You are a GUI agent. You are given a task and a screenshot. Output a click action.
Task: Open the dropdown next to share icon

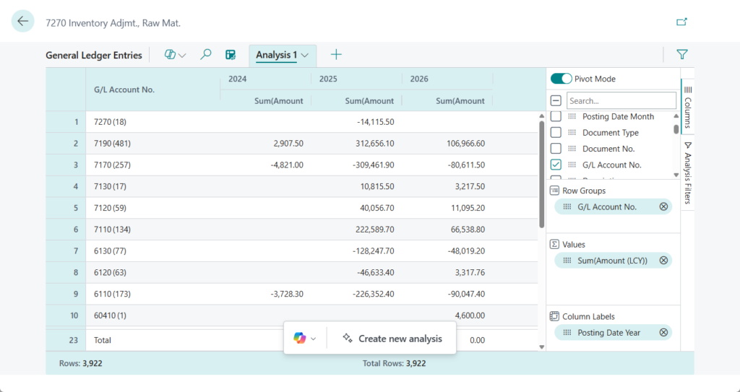pos(183,56)
